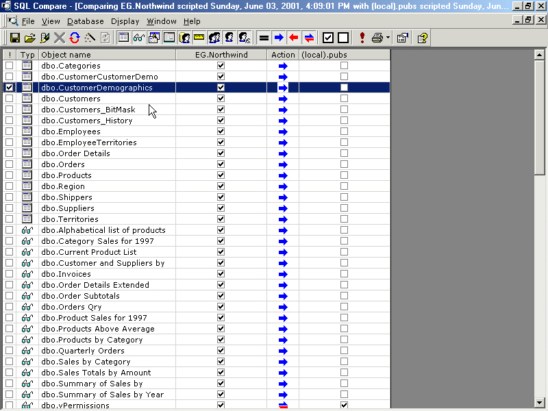
Task: Click the empty box toolbar icon
Action: 343,38
